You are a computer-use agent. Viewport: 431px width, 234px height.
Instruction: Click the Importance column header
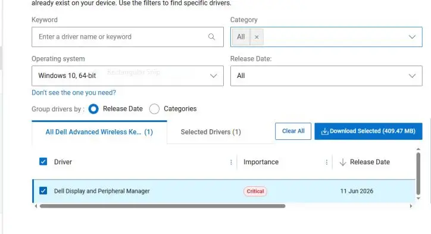tap(261, 162)
